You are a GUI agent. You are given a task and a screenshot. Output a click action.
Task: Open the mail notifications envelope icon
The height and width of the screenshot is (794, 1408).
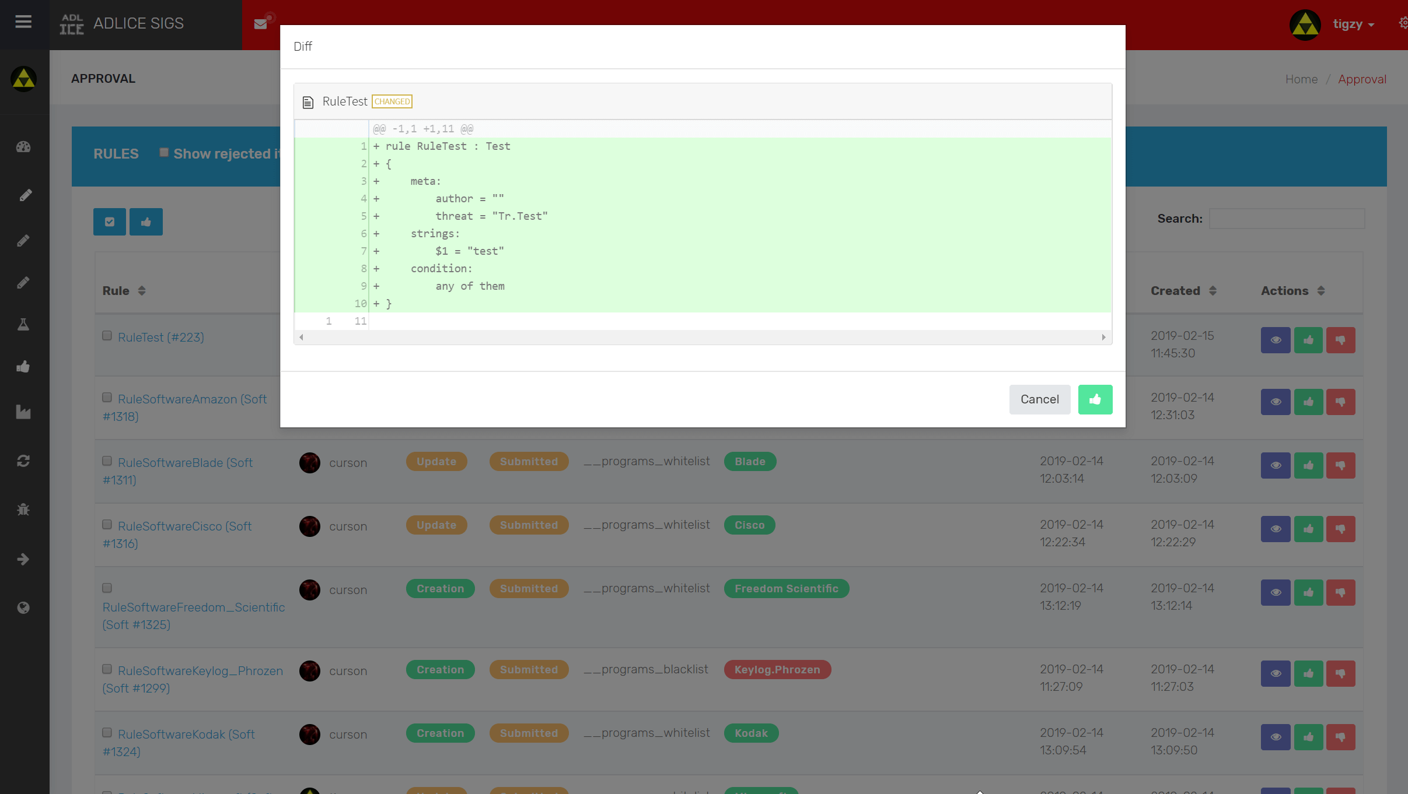[x=261, y=24]
